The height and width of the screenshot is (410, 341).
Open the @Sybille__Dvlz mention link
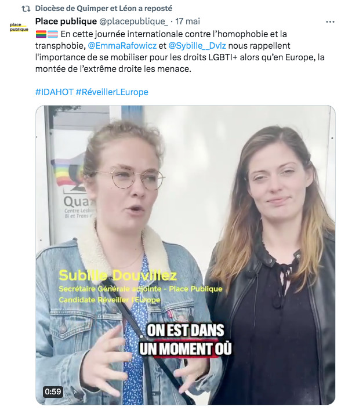(x=197, y=46)
